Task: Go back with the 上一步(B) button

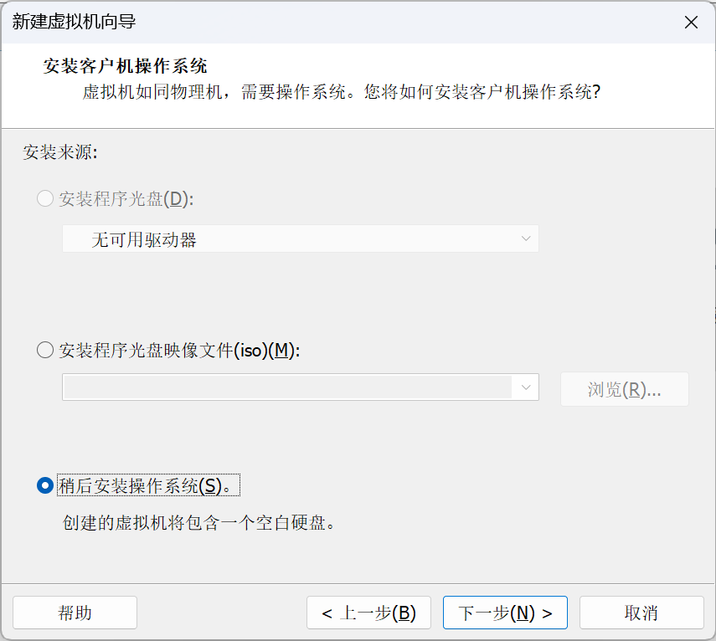Action: 368,613
